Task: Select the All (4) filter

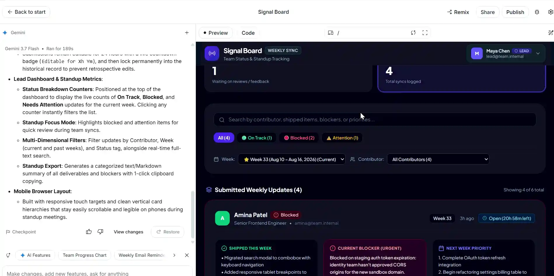Action: coord(224,138)
